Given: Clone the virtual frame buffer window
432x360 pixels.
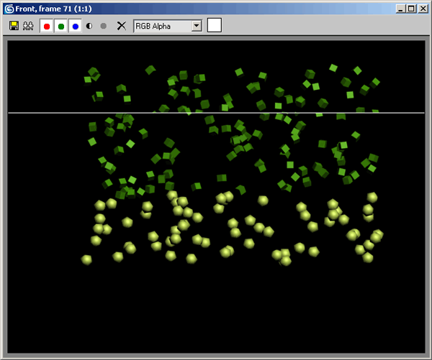Looking at the screenshot, I should click(x=28, y=26).
